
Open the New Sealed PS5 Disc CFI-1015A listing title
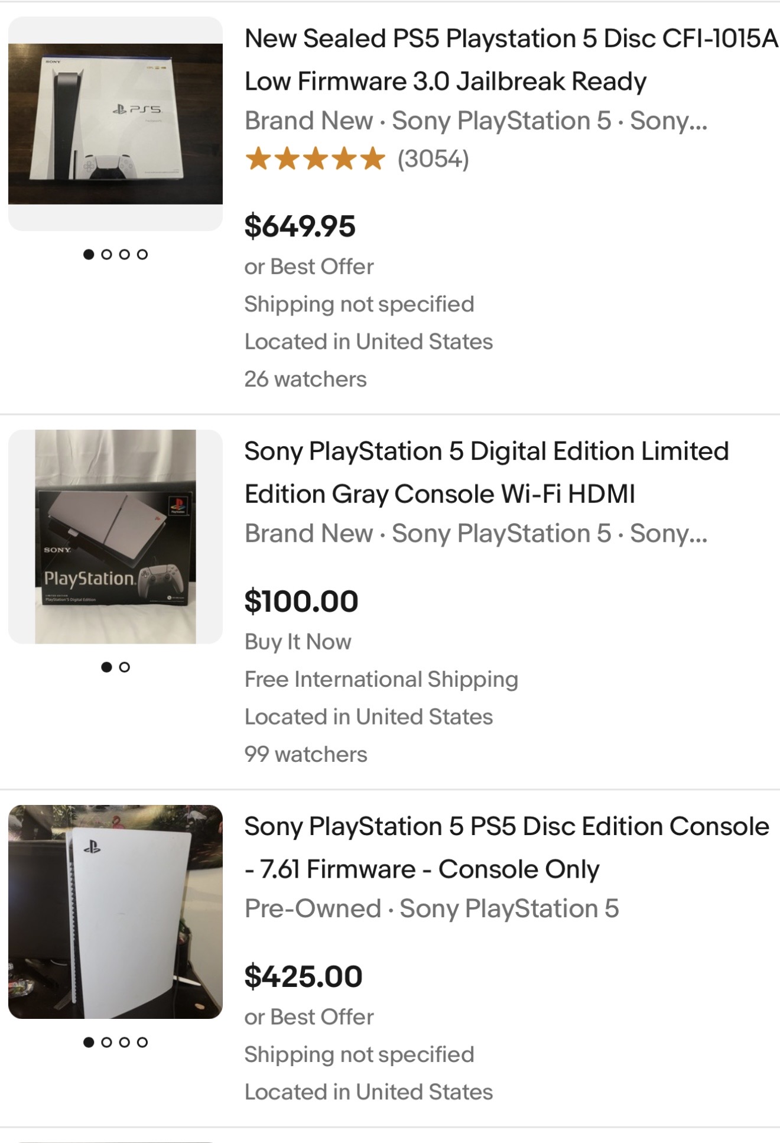(x=511, y=60)
